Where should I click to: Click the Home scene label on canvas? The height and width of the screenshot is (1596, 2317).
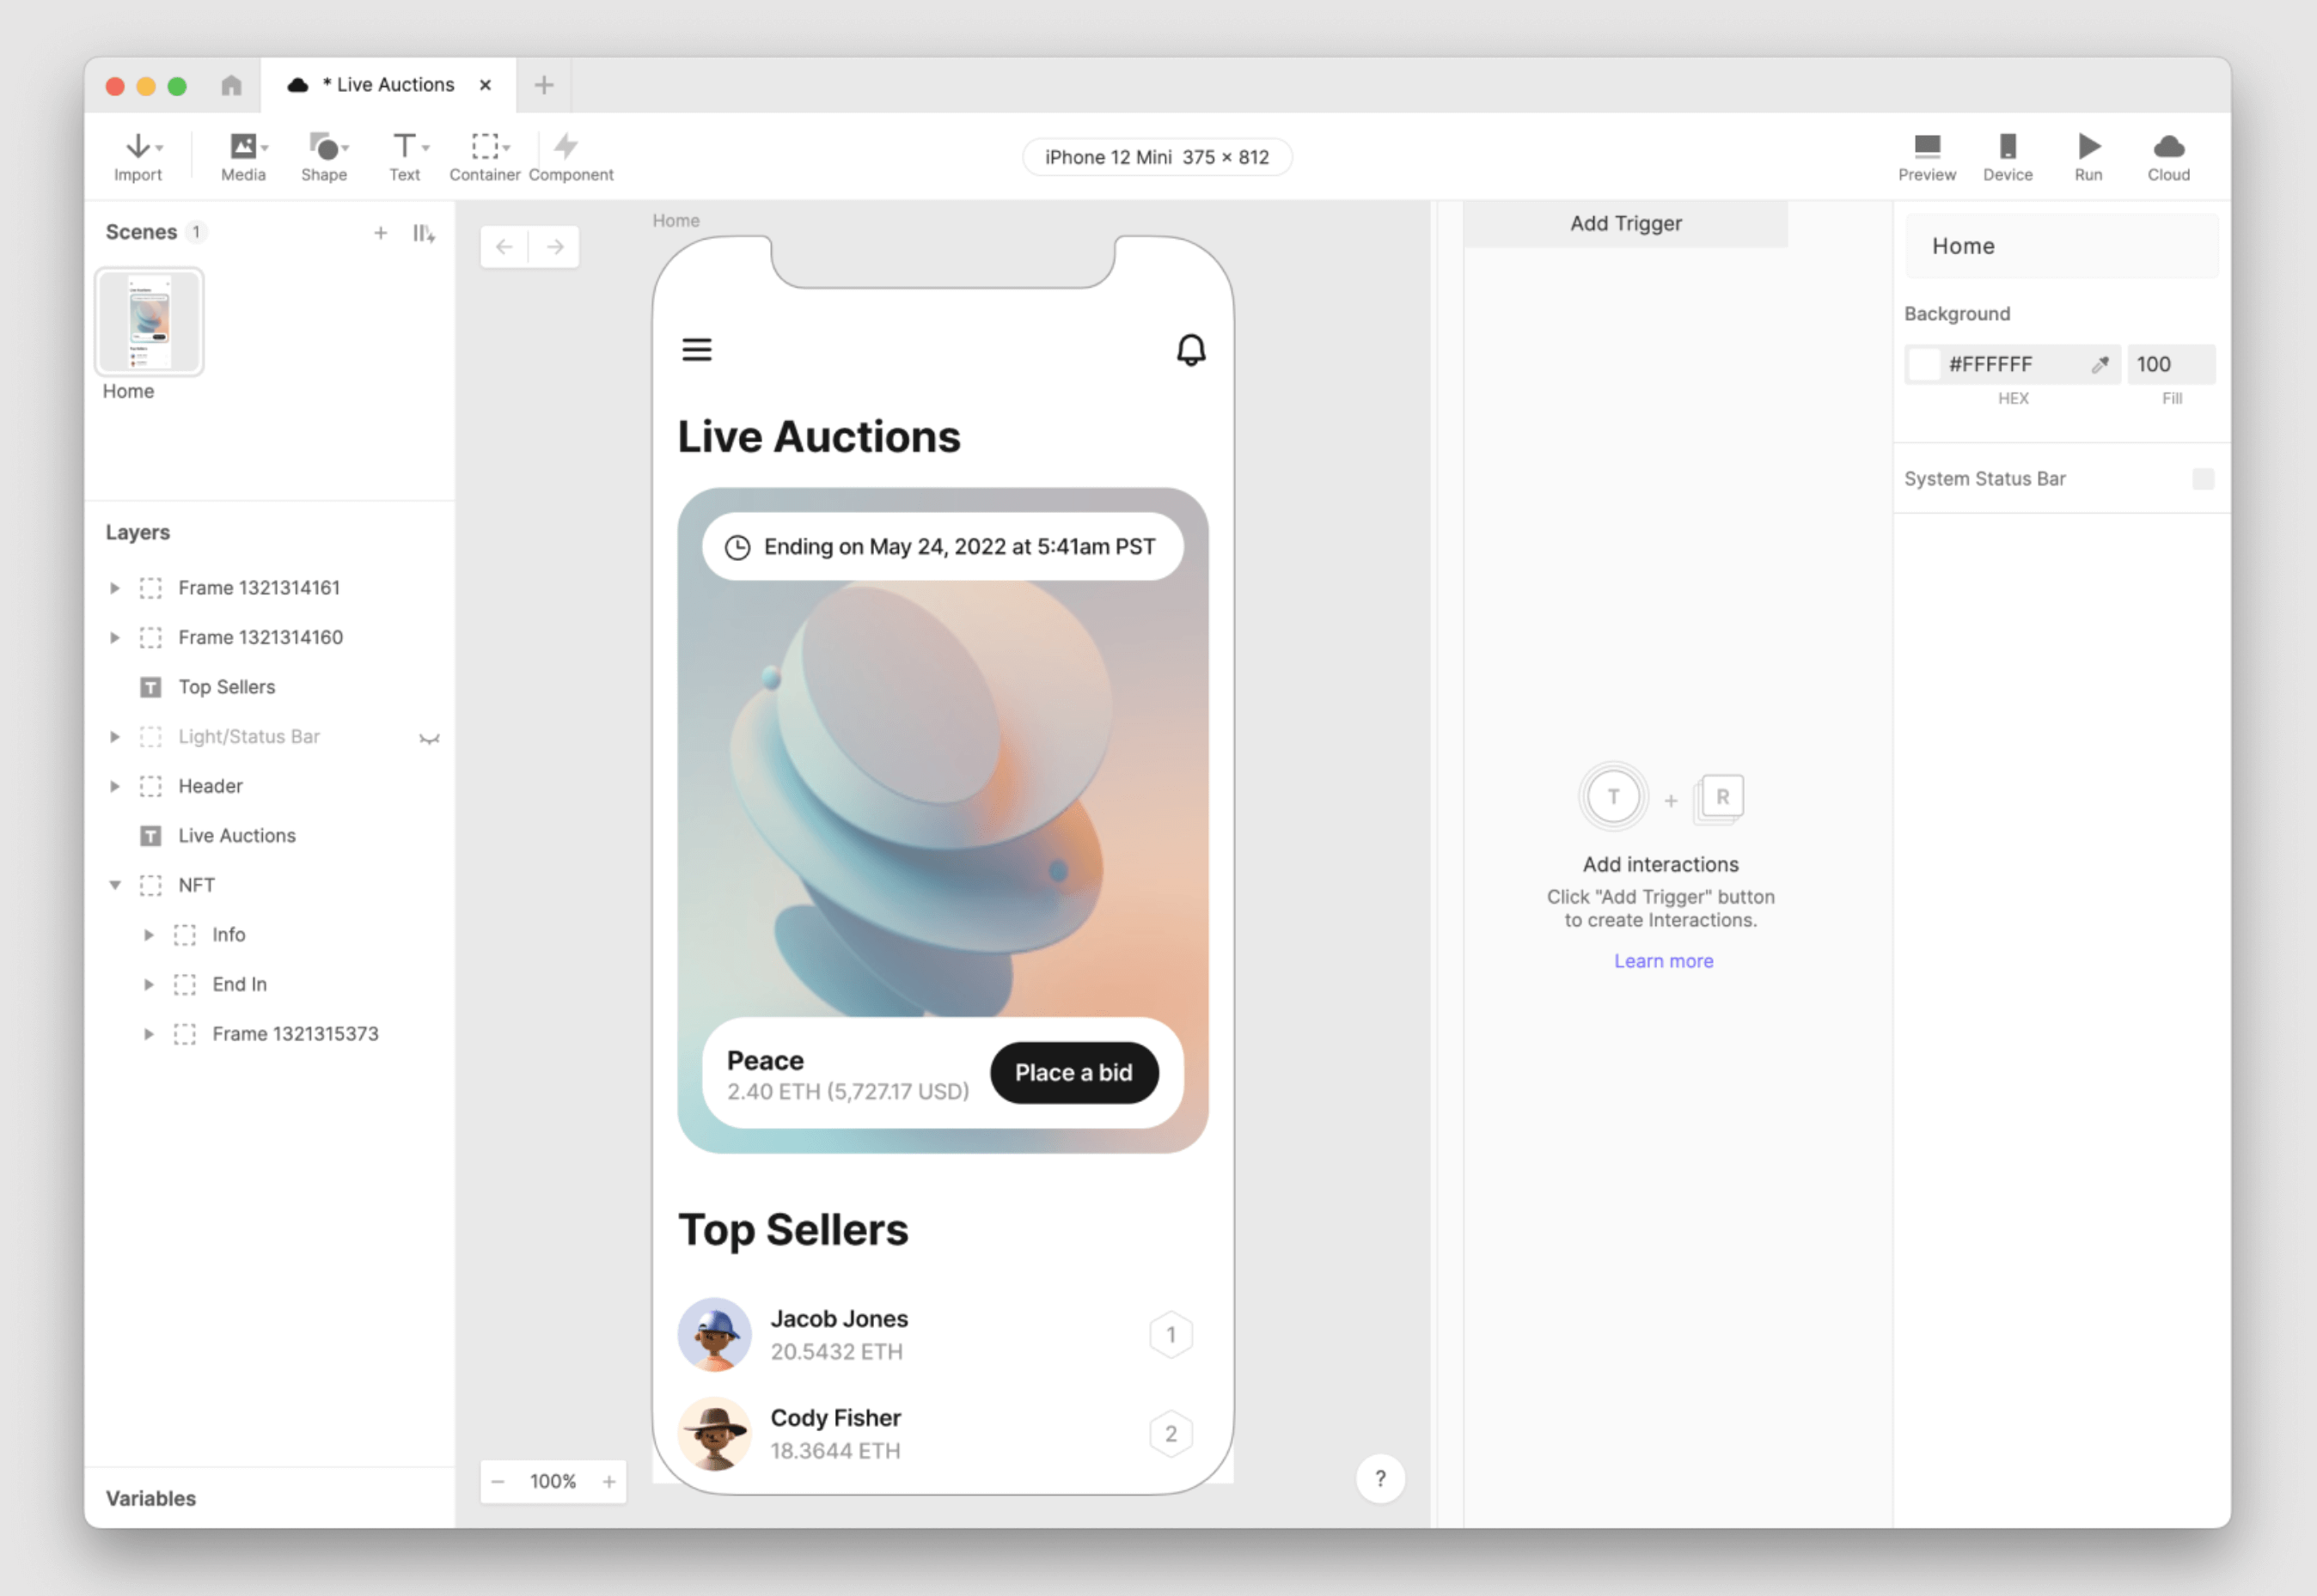(676, 220)
